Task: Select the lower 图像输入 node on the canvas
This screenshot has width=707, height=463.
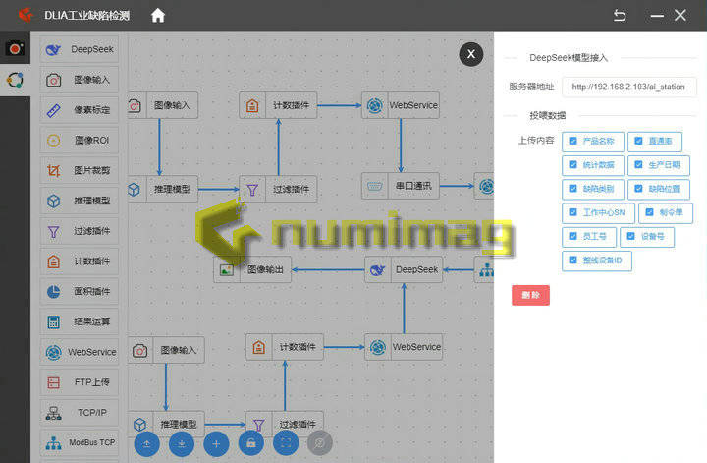Action: pos(166,350)
